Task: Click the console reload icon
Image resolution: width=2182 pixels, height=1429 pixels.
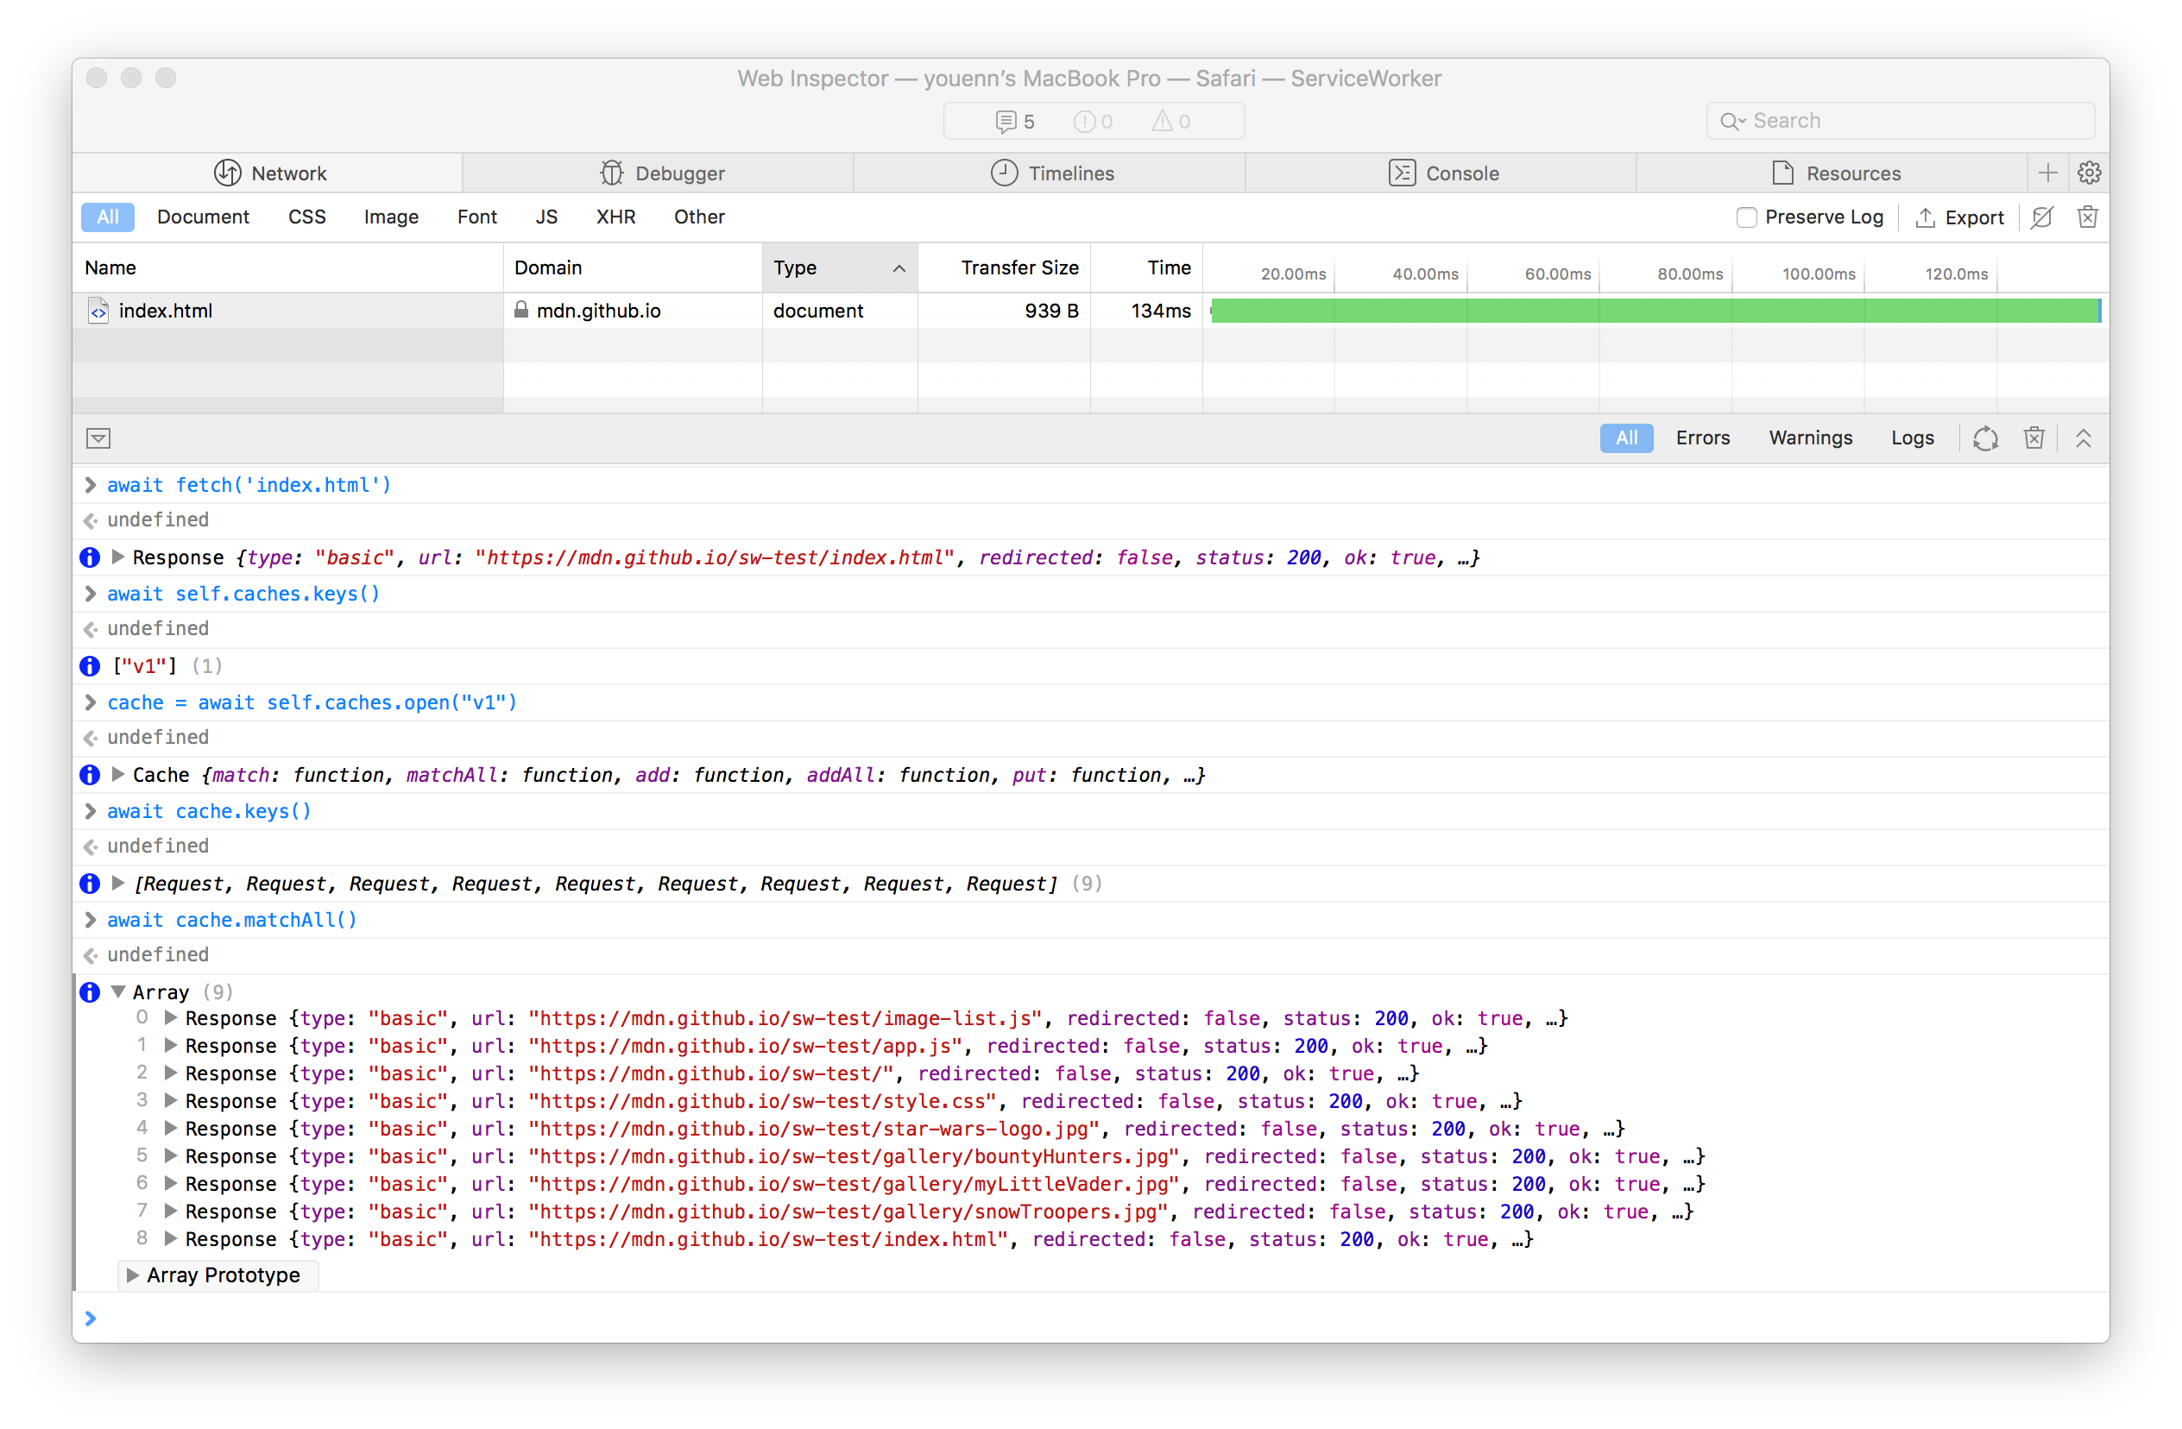Action: coord(1986,439)
